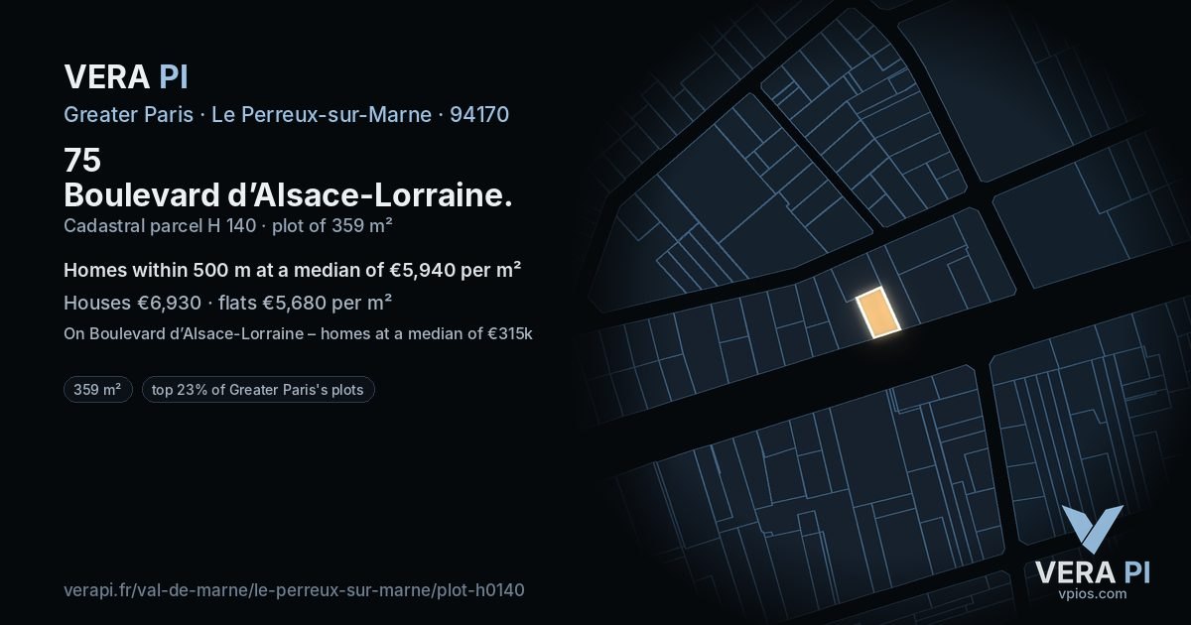Click the 'VERA PI' wordmark beside the map
1191x625 pixels.
pos(1092,571)
